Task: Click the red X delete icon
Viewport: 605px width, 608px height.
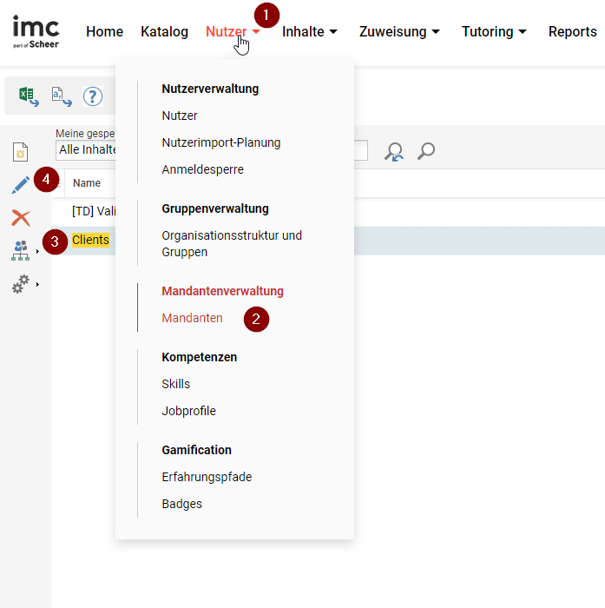Action: (20, 218)
